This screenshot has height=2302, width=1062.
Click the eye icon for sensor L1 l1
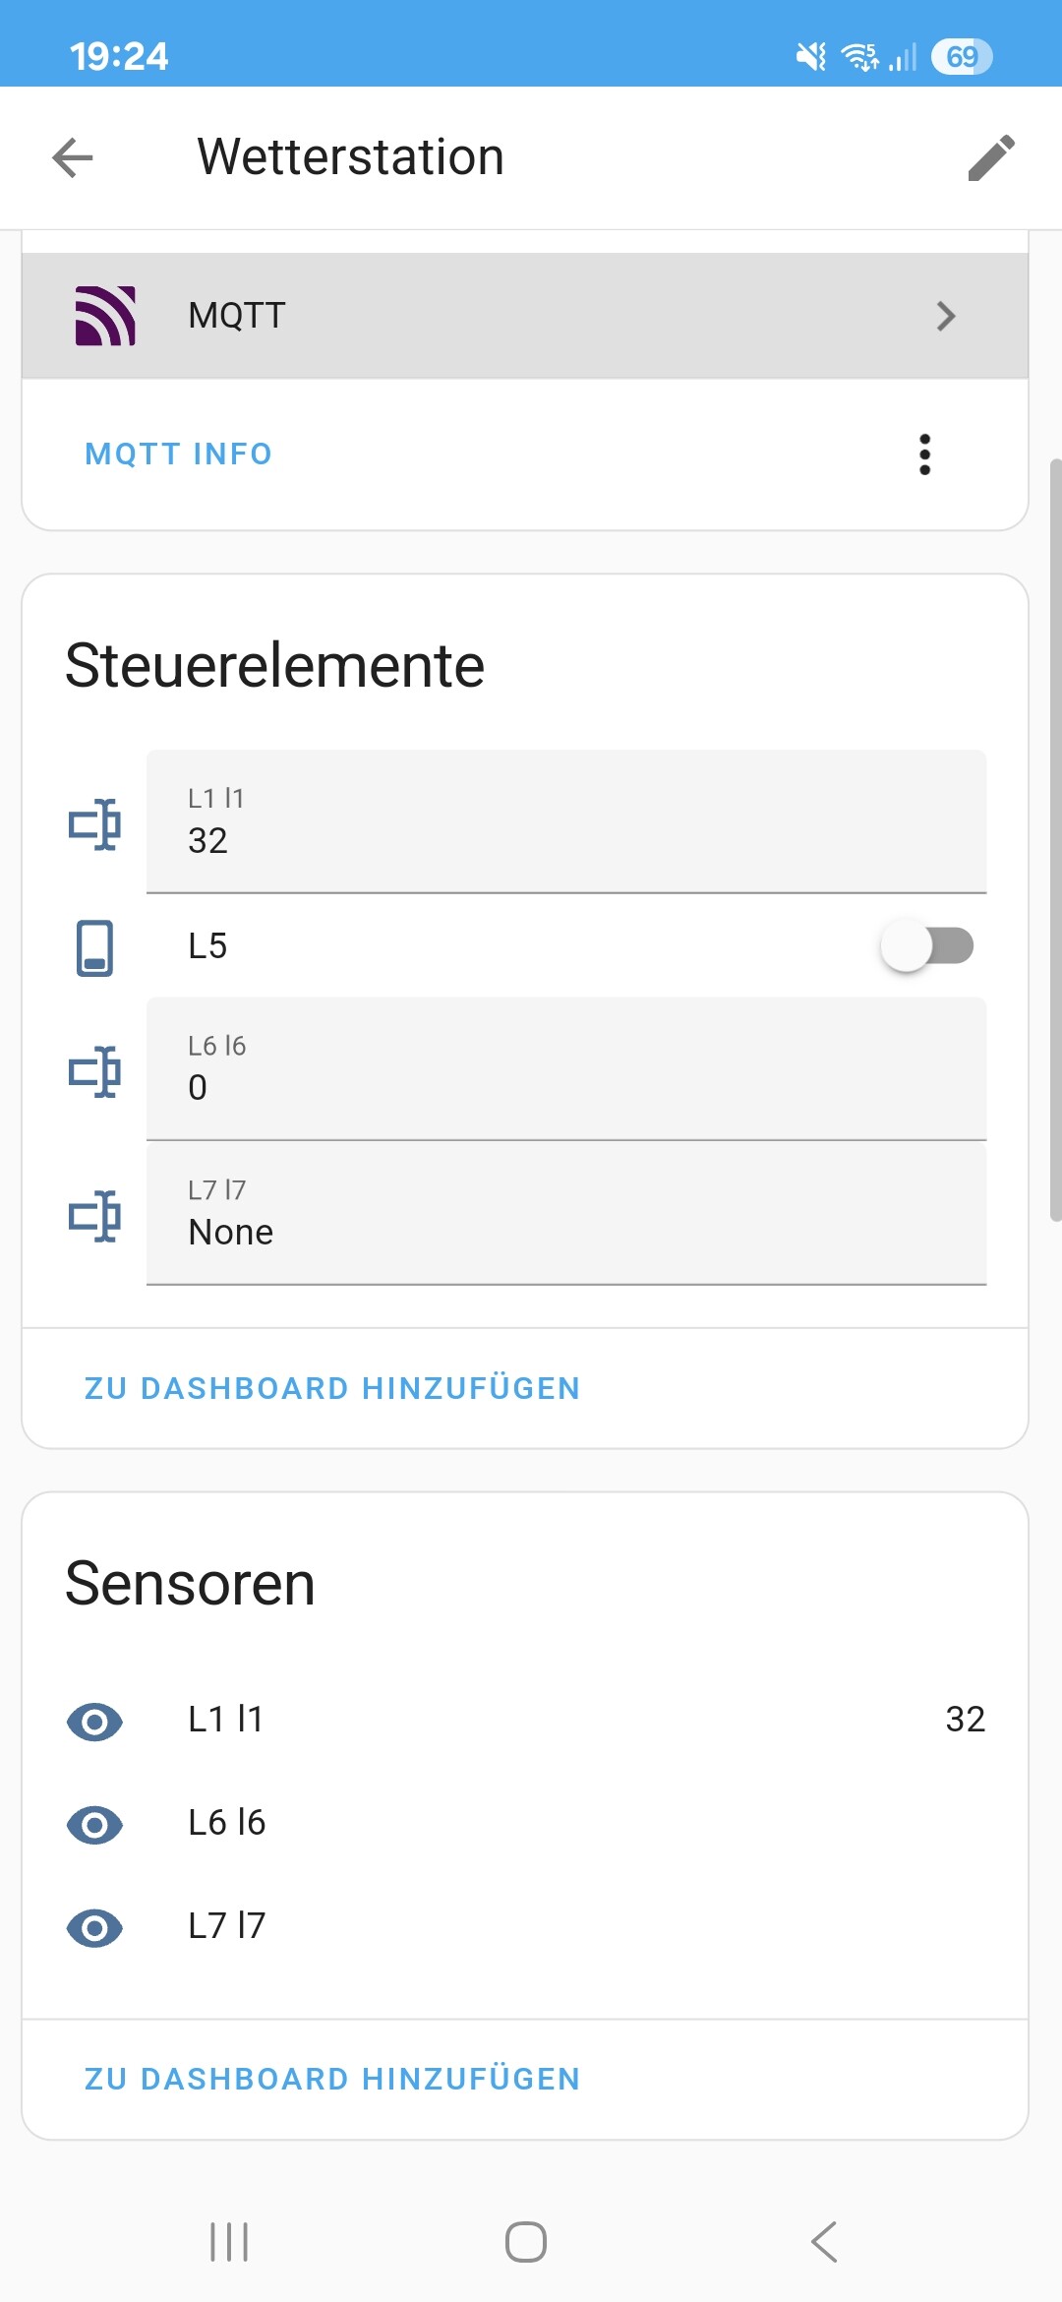(94, 1722)
